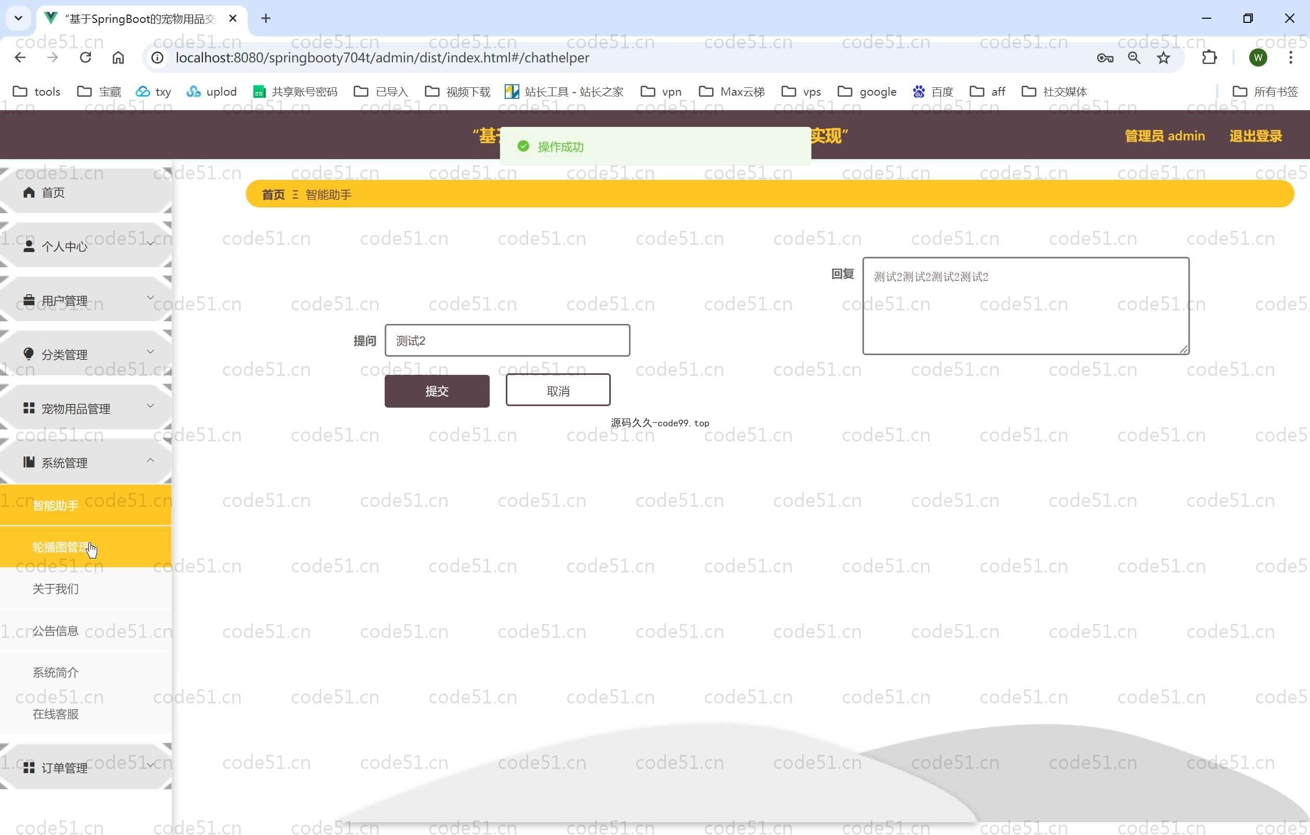Click the browser forward arrow
The height and width of the screenshot is (835, 1310).
(52, 58)
